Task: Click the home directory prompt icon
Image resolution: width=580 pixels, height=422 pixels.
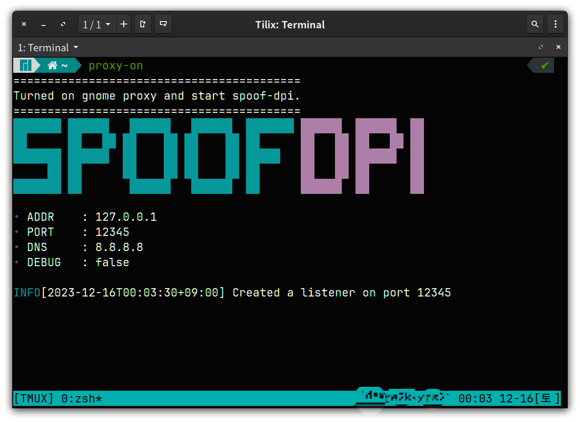Action: point(52,65)
